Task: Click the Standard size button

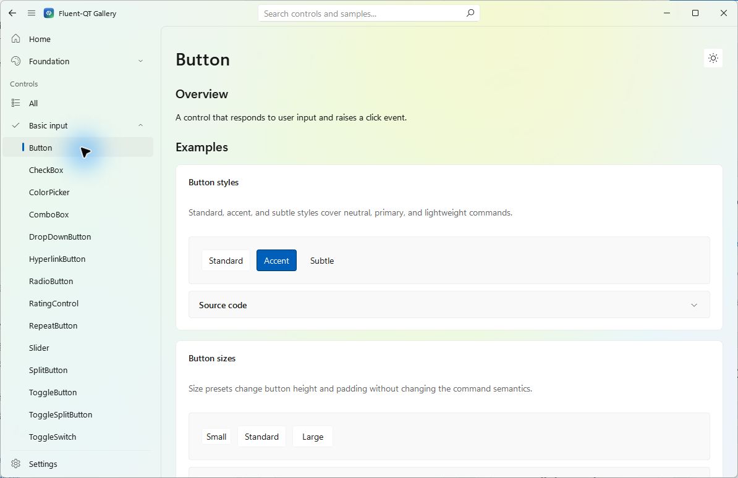Action: coord(261,437)
